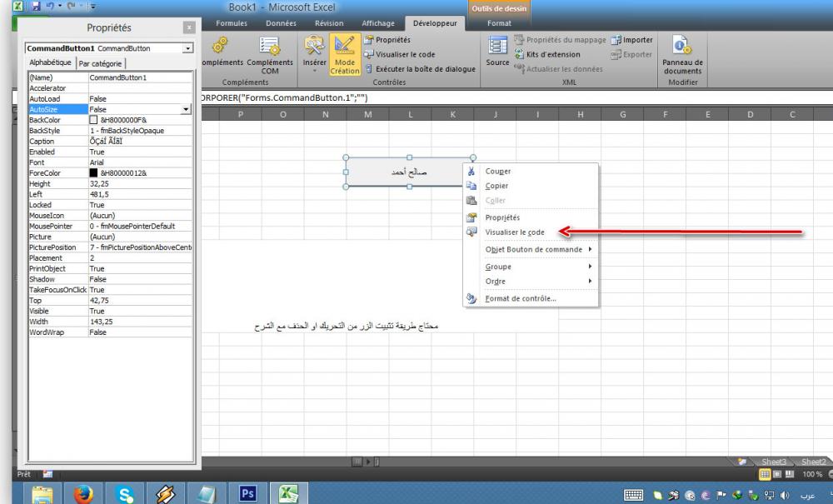Click the Redo arrow icon
The image size is (833, 504).
(x=71, y=7)
